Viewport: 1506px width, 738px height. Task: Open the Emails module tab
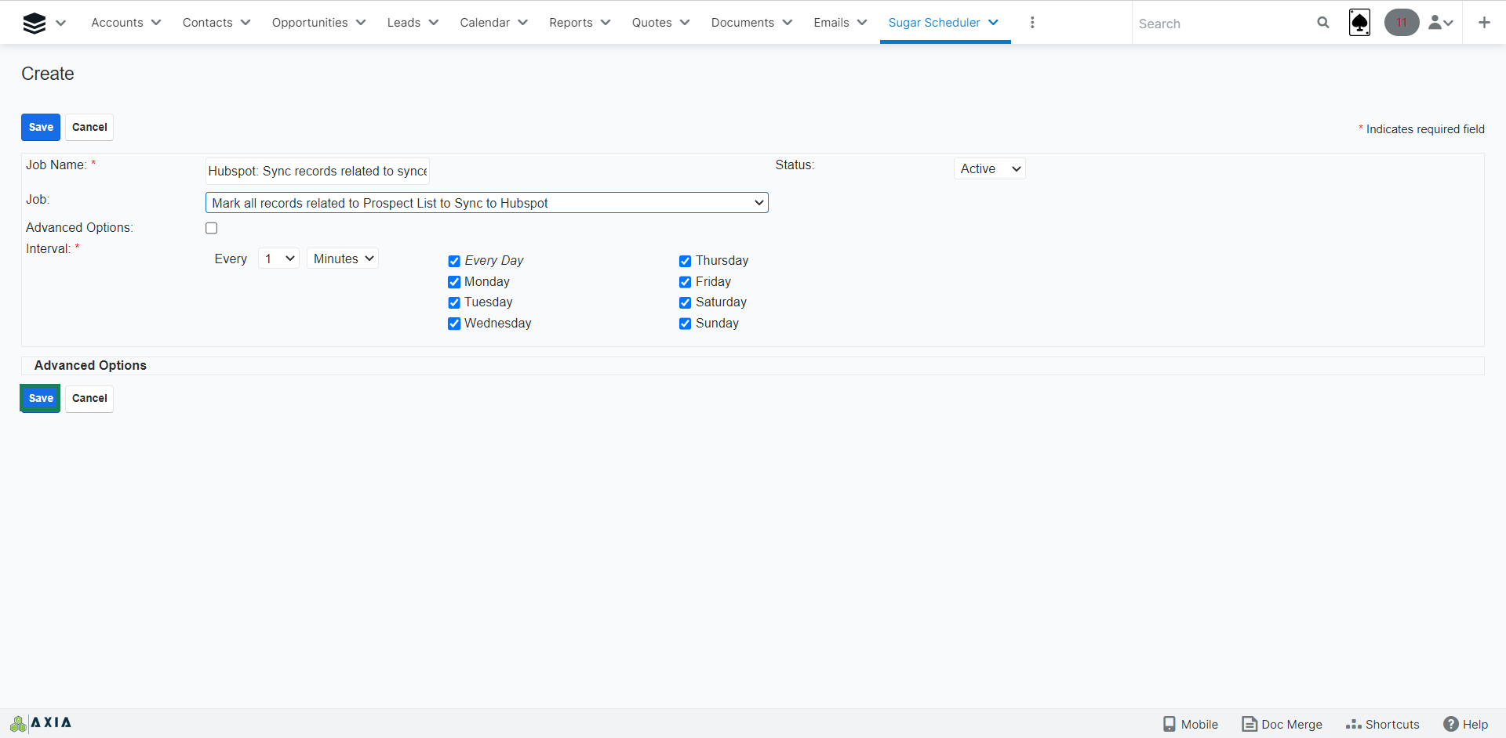831,23
